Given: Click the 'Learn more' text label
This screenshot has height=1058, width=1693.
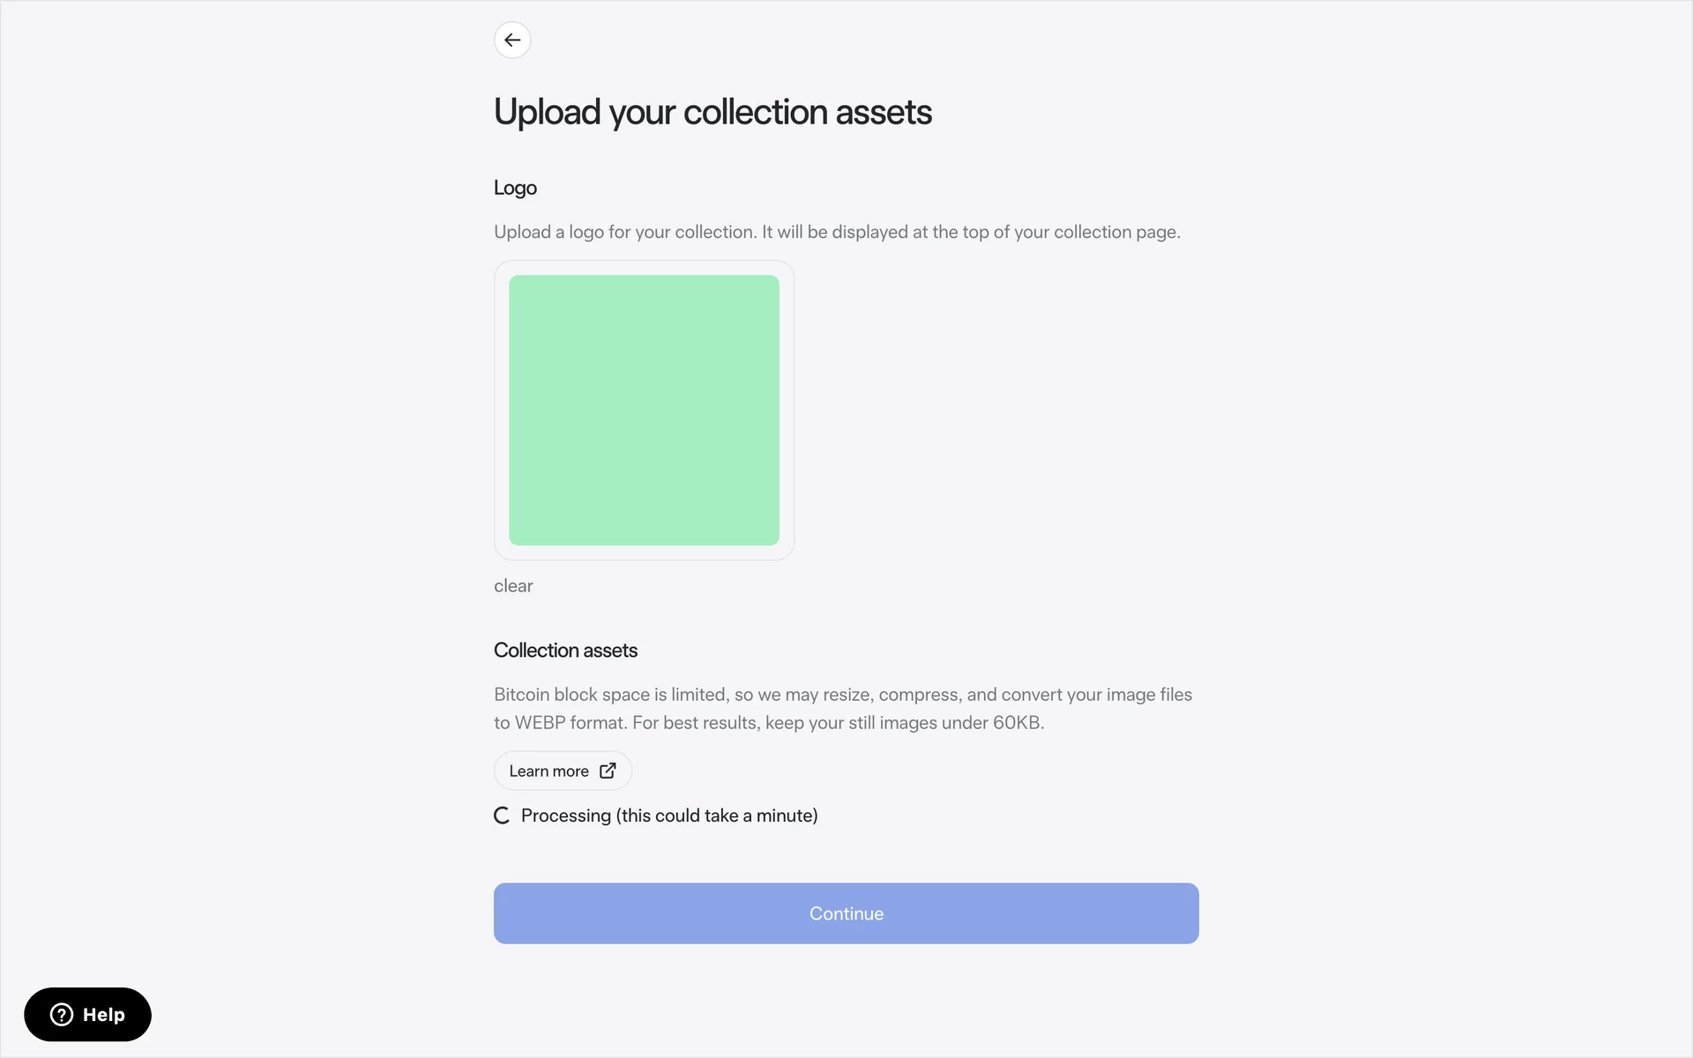Looking at the screenshot, I should click(x=548, y=771).
